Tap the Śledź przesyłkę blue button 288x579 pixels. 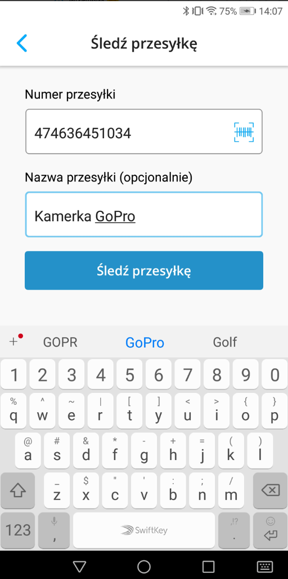[x=144, y=271]
